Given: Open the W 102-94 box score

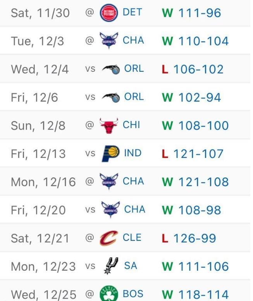Looking at the screenshot, I should pyautogui.click(x=191, y=97).
